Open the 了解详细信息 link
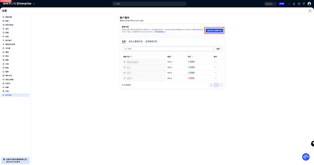Viewport: 314px width, 165px height. click(160, 32)
